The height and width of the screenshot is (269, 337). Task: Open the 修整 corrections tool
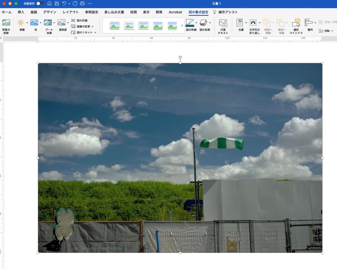(21, 23)
